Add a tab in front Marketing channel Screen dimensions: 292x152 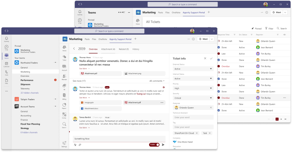(135, 39)
